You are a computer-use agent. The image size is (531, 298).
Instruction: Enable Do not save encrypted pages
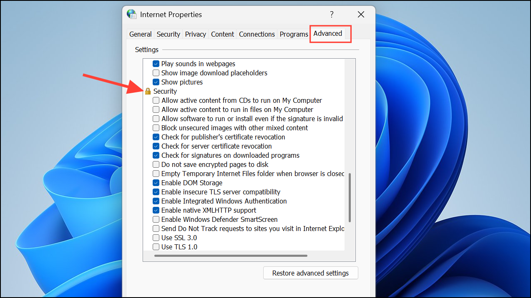pos(156,164)
